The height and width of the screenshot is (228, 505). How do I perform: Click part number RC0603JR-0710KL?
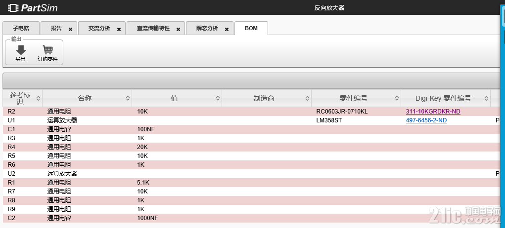point(342,112)
